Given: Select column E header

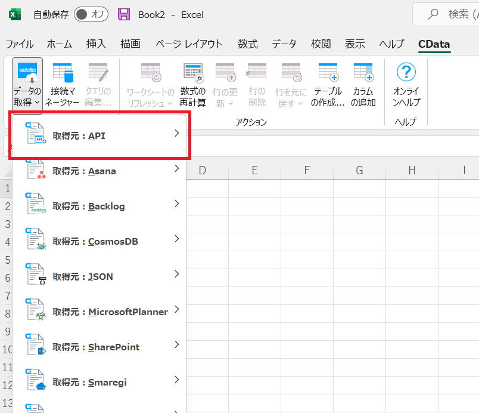Looking at the screenshot, I should (x=255, y=170).
